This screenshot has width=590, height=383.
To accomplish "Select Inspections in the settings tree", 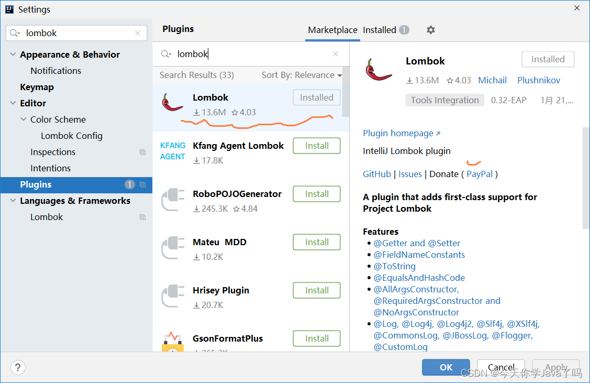I will pos(53,152).
